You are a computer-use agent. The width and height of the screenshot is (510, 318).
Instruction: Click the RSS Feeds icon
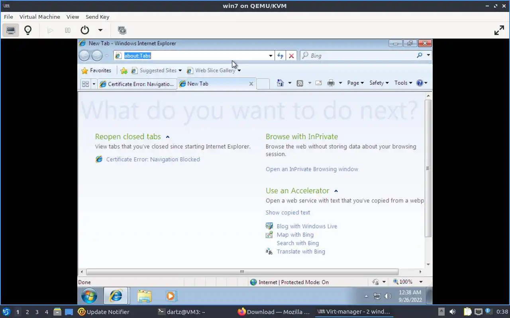(300, 83)
